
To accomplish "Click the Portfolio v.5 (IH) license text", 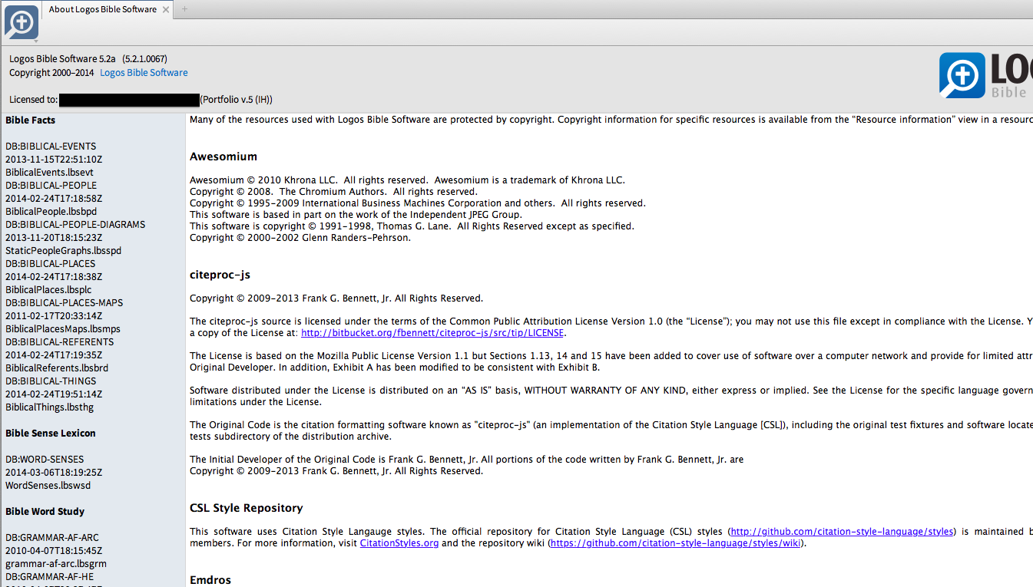I will coord(236,100).
